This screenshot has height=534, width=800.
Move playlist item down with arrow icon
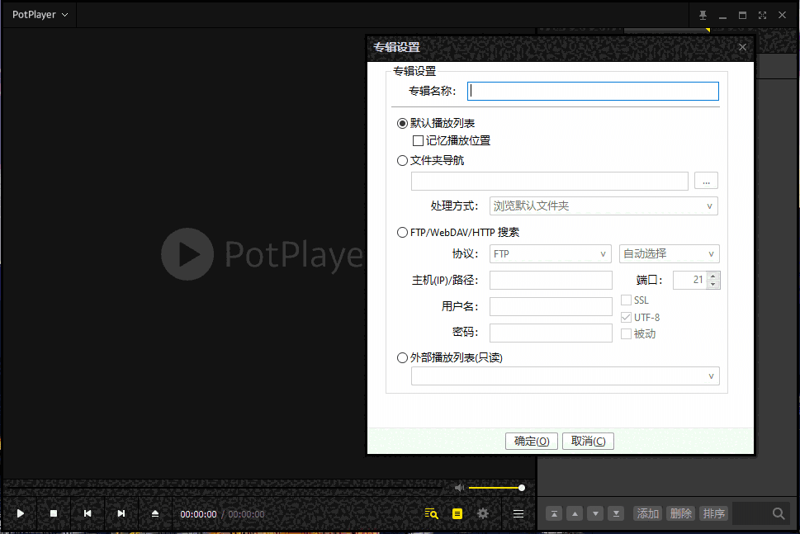pos(594,513)
